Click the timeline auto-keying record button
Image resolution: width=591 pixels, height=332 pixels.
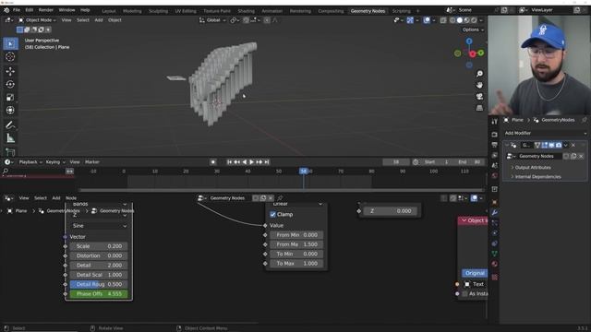pos(213,162)
